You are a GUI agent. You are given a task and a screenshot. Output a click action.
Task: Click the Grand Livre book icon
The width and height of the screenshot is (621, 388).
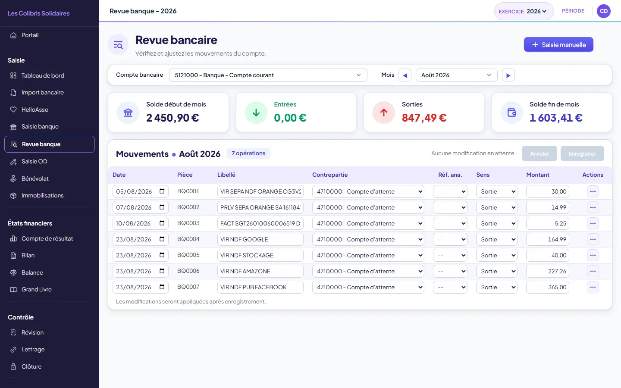click(13, 290)
